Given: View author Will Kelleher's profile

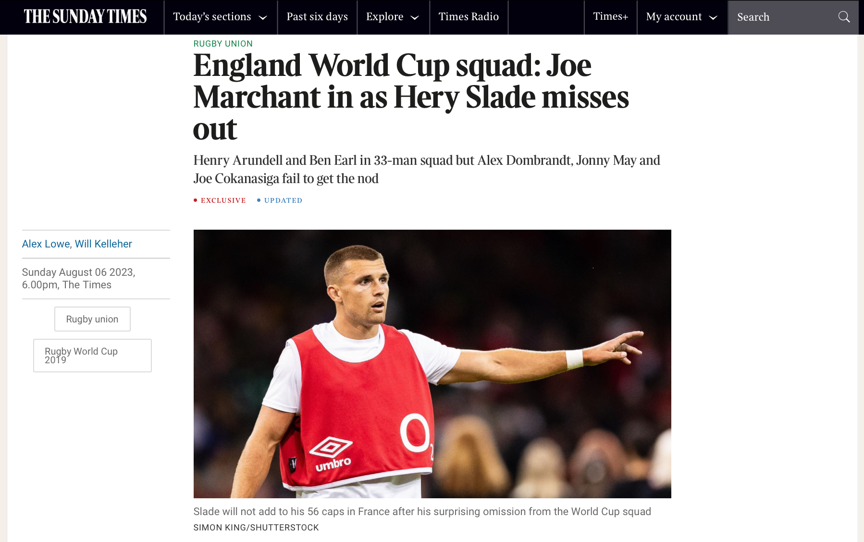Looking at the screenshot, I should tap(103, 244).
